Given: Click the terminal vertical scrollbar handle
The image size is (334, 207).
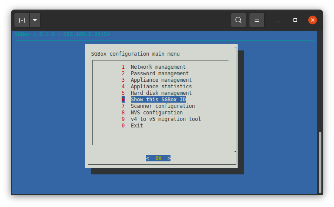Looking at the screenshot, I should [x=320, y=162].
